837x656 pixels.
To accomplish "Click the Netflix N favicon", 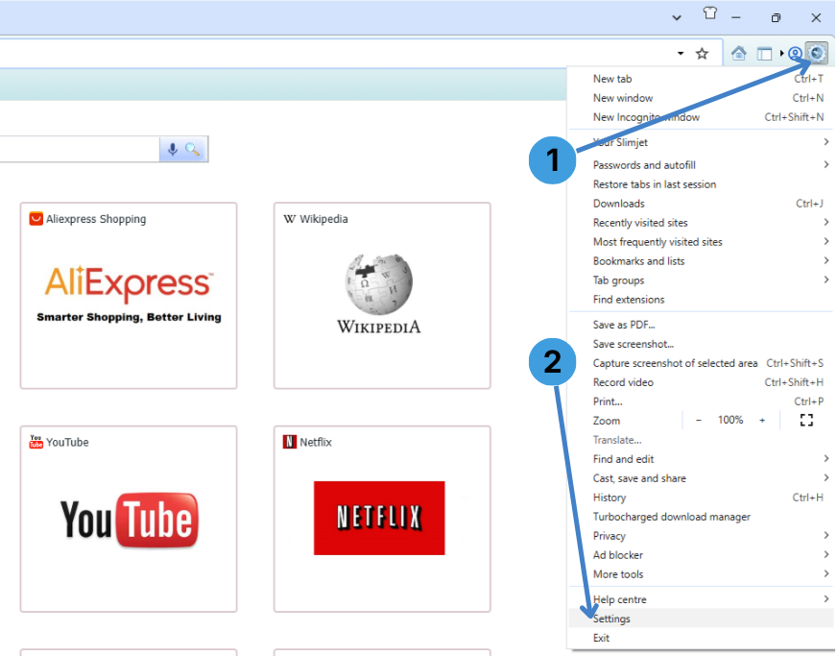I will (x=289, y=442).
